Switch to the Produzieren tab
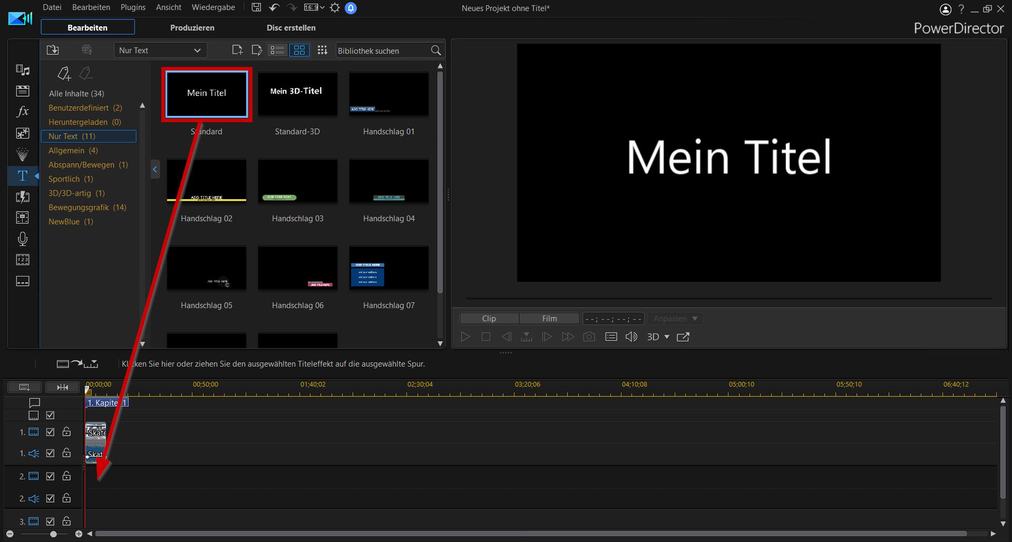 point(192,27)
